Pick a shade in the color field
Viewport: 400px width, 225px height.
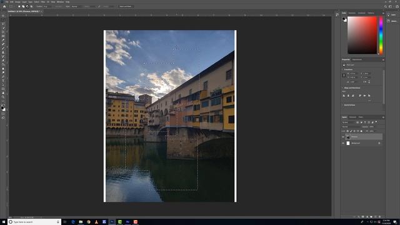pos(362,35)
